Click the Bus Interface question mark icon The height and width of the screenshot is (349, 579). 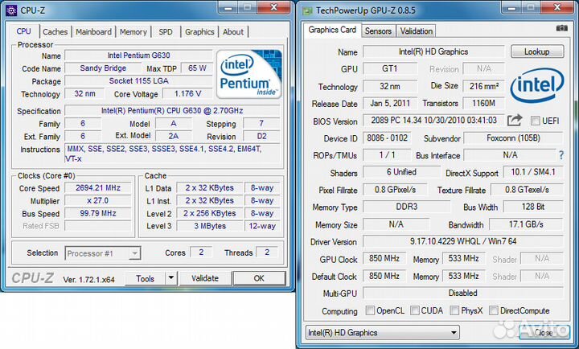[x=561, y=155]
